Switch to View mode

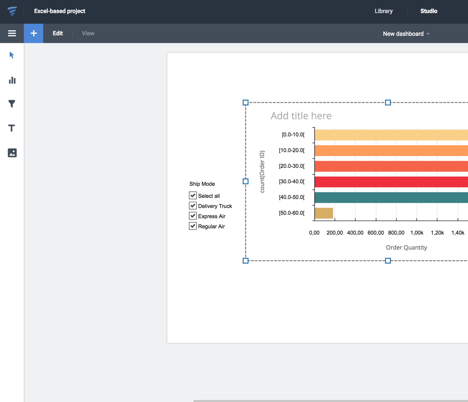coord(88,33)
